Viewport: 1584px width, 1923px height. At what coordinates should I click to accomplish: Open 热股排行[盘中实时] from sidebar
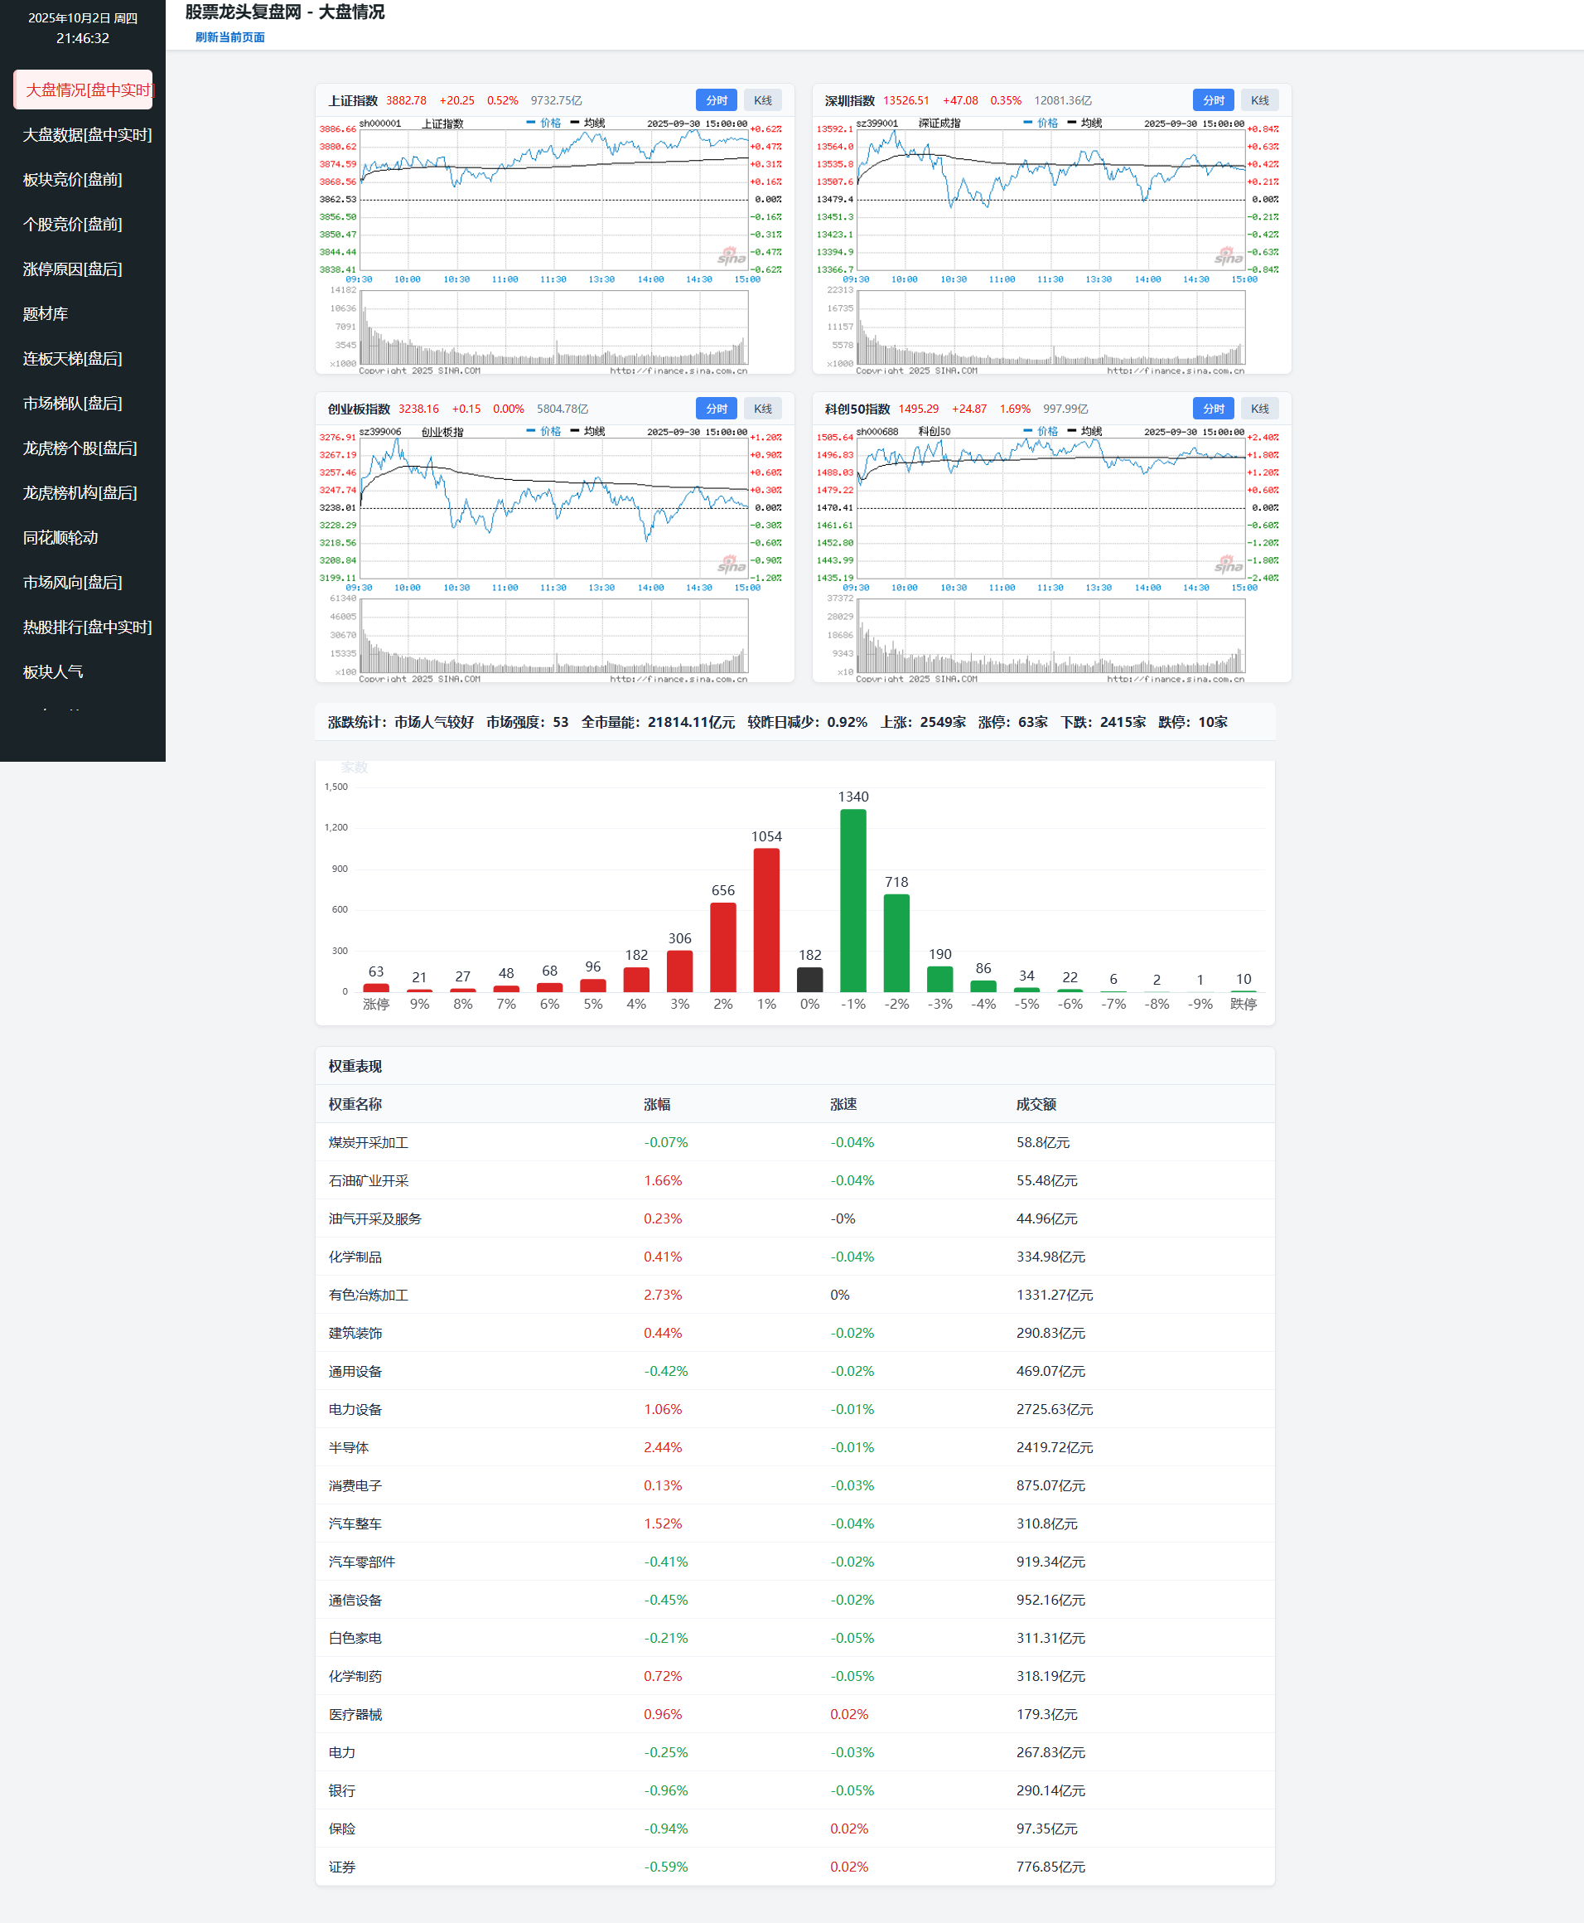[87, 627]
